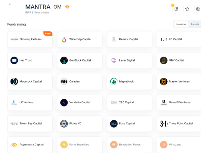Viewport: 201px width, 153px height.
Task: Select the GameFi Ventures name text
Action: [180, 102]
